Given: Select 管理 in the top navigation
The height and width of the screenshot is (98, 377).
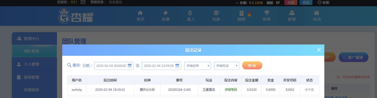Looking at the screenshot, I should click(x=292, y=16).
